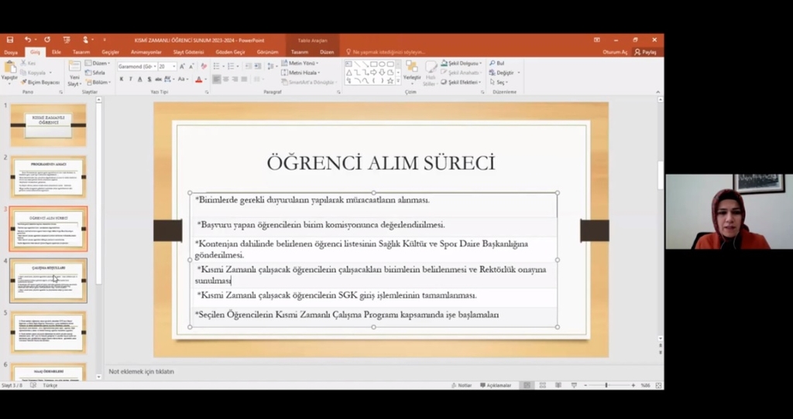Switch to reading view

pyautogui.click(x=558, y=385)
